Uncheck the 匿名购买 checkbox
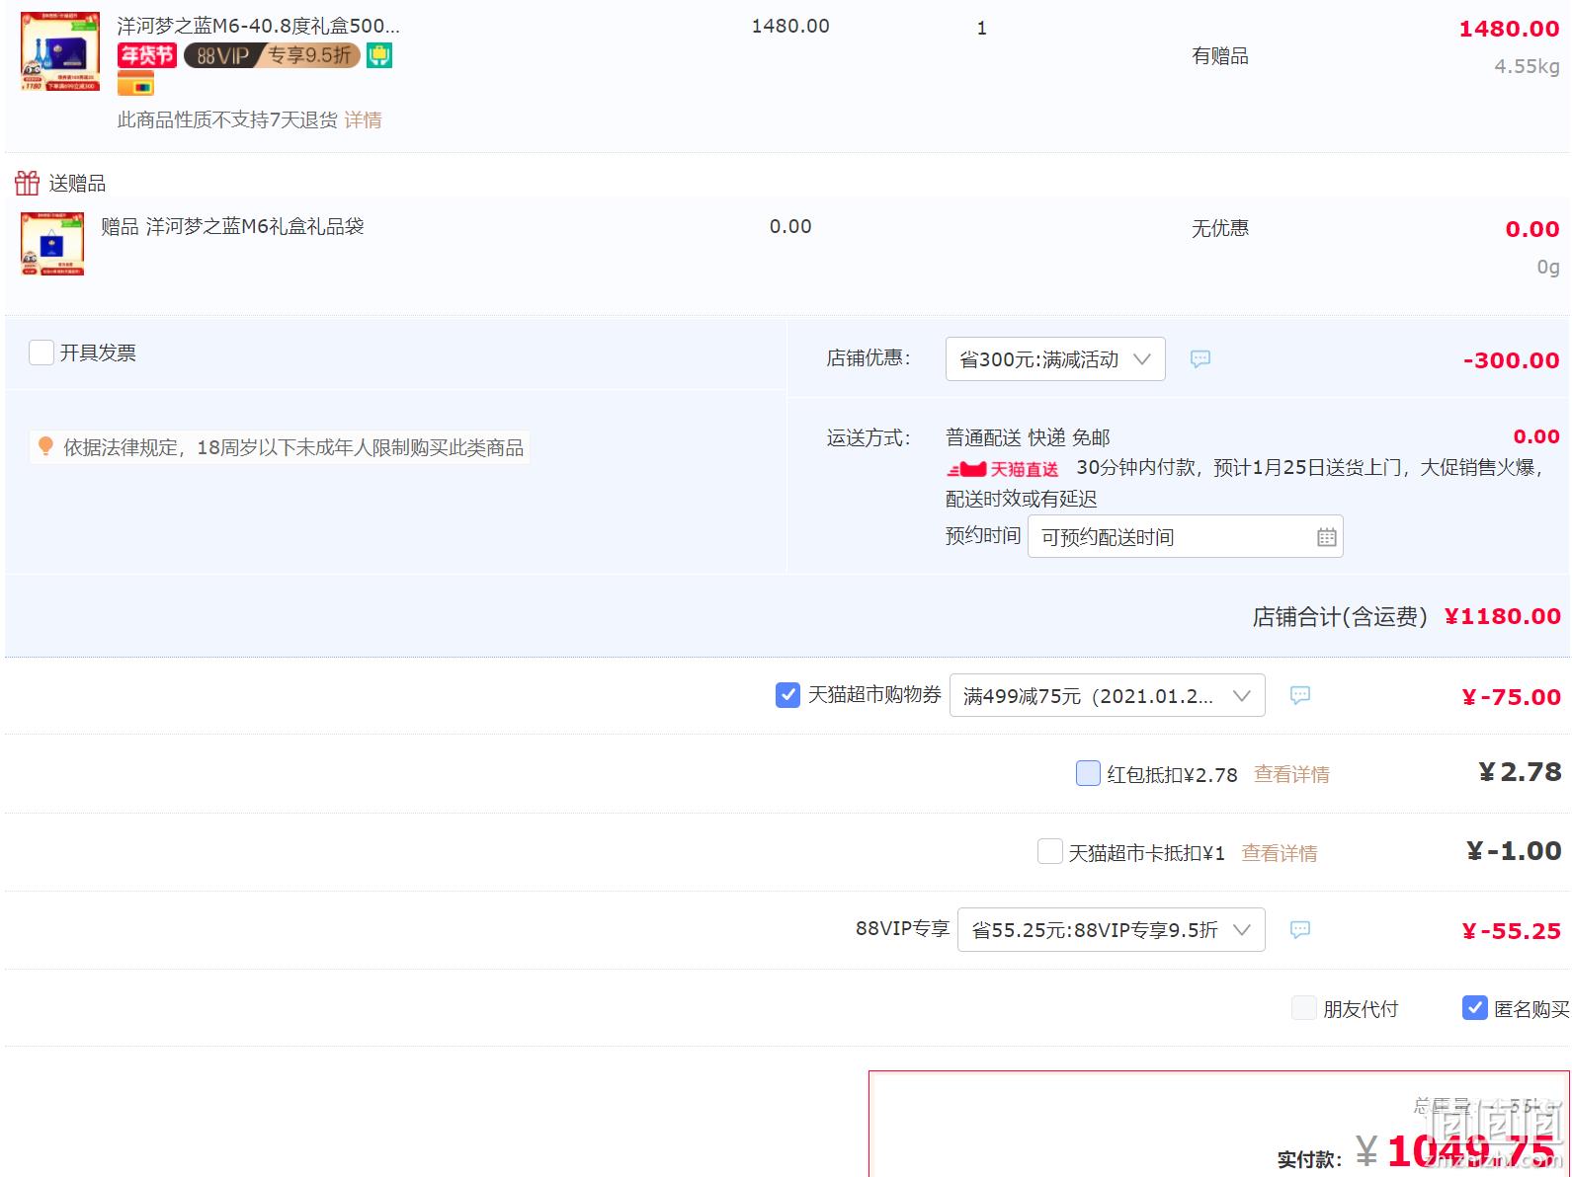Viewport: 1572px width, 1177px height. [x=1475, y=1008]
